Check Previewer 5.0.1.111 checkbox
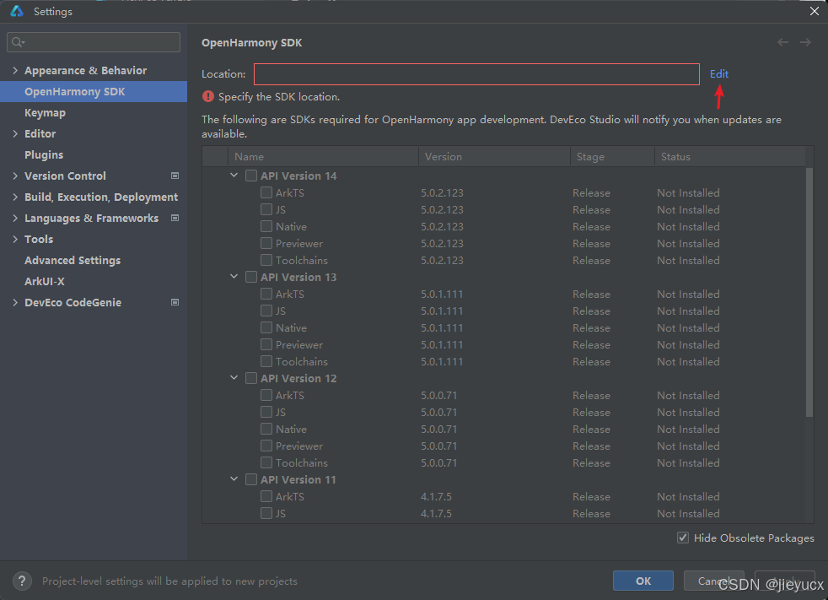The width and height of the screenshot is (828, 600). click(266, 344)
